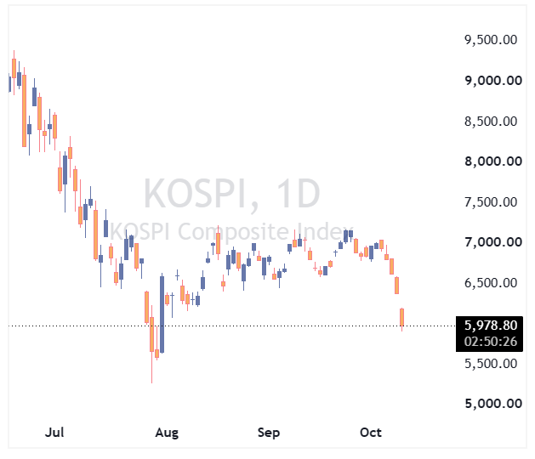
Task: Select the 6,500.00 price axis label
Action: 491,283
